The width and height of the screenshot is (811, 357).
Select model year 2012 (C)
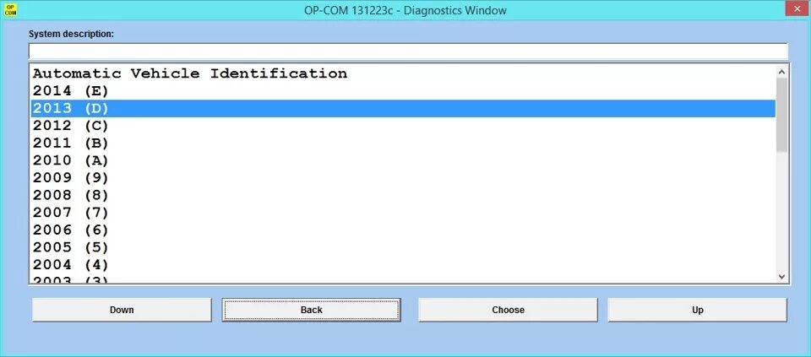(403, 126)
